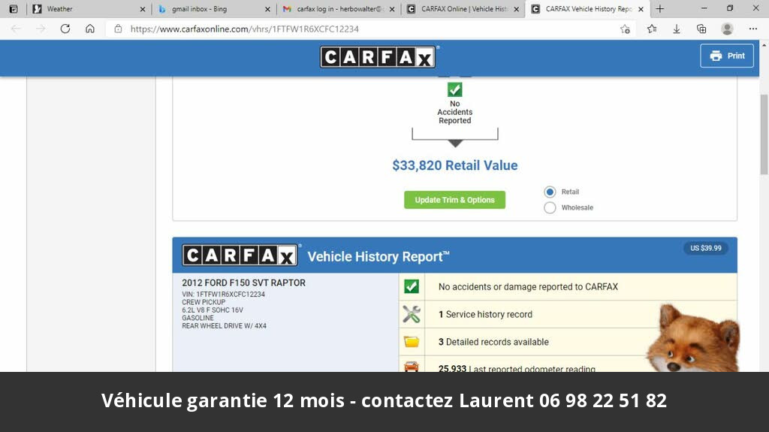This screenshot has height=432, width=769.
Task: Click the US $39.99 price badge
Action: (706, 249)
